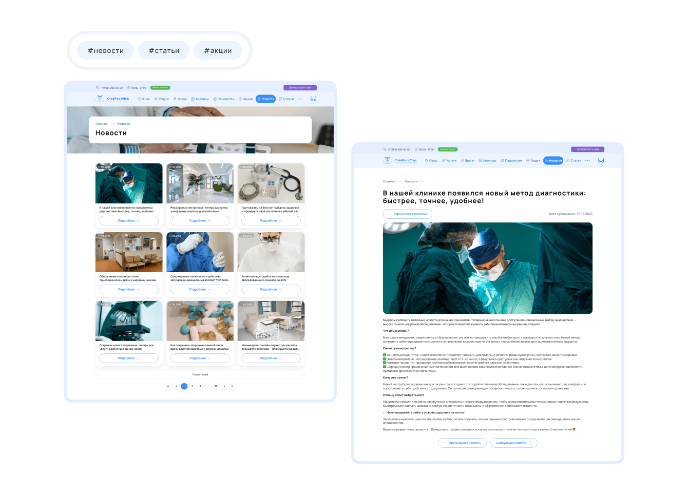Select pagination page 2

click(192, 386)
